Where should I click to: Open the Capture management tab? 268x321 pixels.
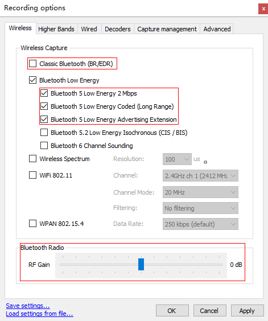click(x=167, y=29)
